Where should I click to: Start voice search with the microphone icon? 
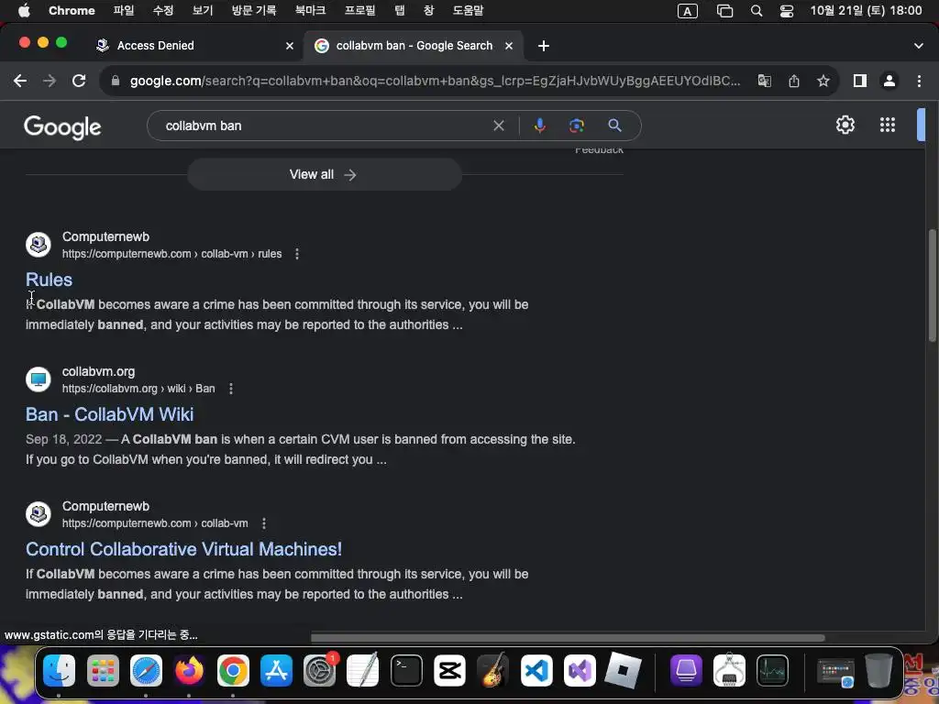[x=539, y=126]
